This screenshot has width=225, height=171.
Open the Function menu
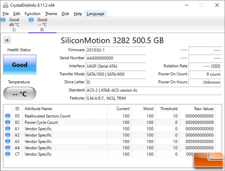tap(32, 14)
